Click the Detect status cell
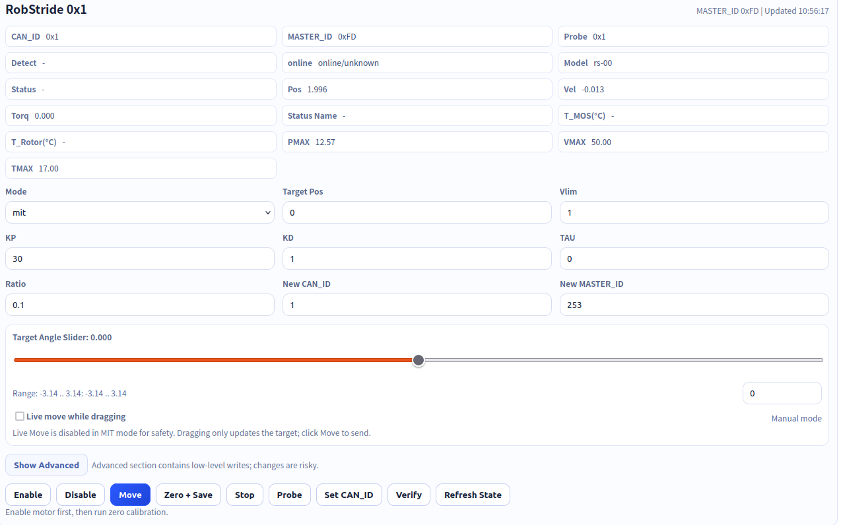841x525 pixels. pos(141,63)
